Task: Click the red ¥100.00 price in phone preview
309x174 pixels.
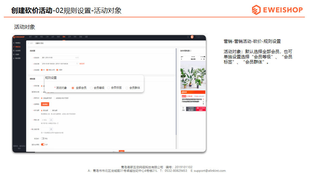Action: (190, 96)
